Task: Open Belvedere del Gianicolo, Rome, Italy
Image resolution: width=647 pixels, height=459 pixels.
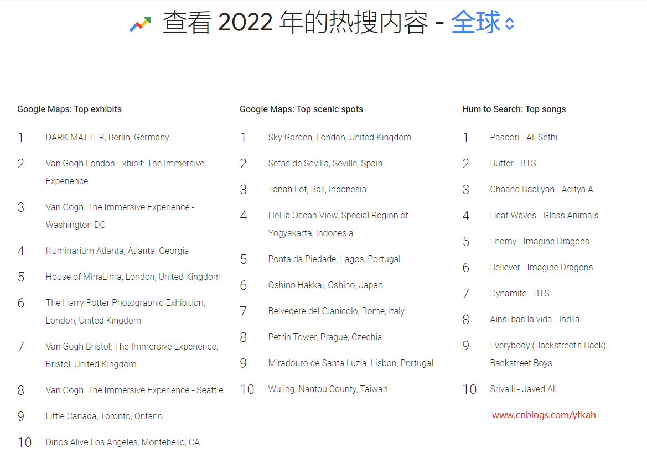Action: [x=337, y=311]
